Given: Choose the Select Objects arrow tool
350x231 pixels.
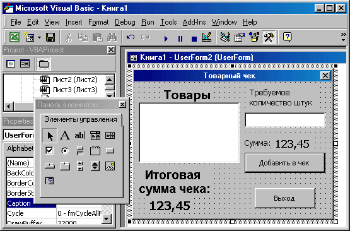Looking at the screenshot, I should tap(50, 136).
